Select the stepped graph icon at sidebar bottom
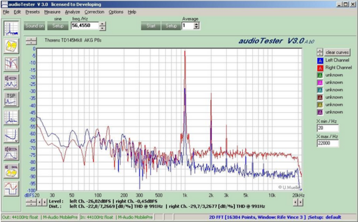The height and width of the screenshot is (222, 358). [11, 188]
